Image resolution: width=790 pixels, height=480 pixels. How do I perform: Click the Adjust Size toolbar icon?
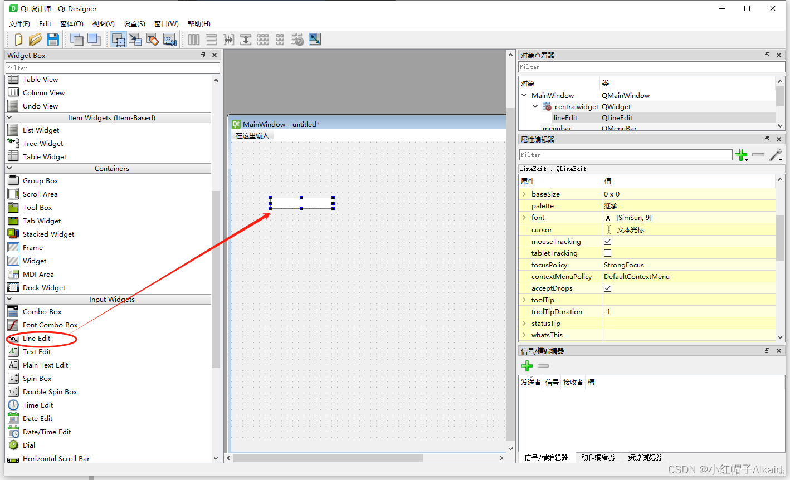tap(315, 40)
